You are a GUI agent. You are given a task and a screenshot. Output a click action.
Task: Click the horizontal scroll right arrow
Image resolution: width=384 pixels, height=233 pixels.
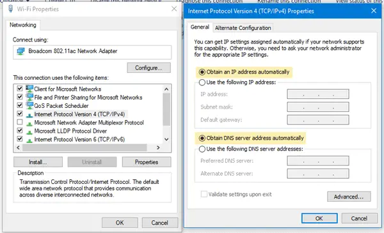pos(158,147)
